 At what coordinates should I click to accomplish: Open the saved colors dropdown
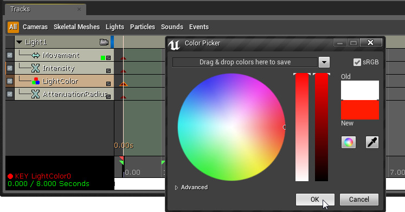[x=324, y=62]
